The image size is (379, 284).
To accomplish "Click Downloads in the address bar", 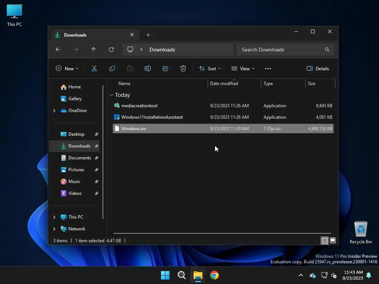I will pyautogui.click(x=162, y=50).
